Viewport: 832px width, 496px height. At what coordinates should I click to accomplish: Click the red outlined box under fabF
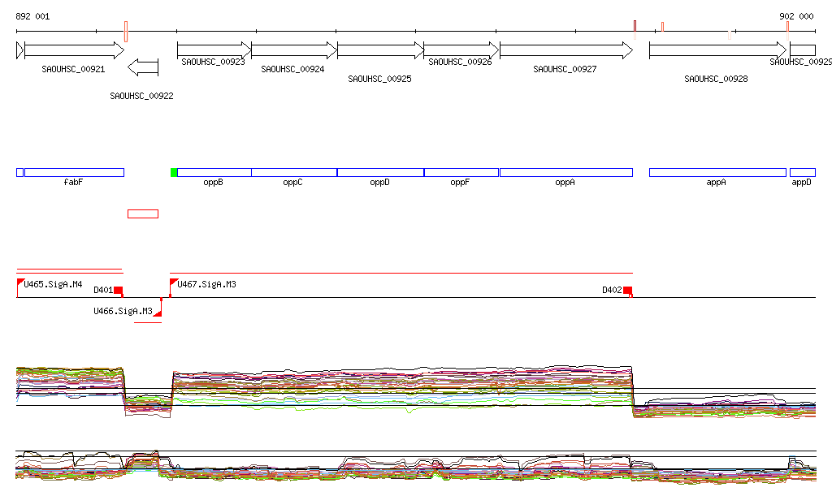143,213
